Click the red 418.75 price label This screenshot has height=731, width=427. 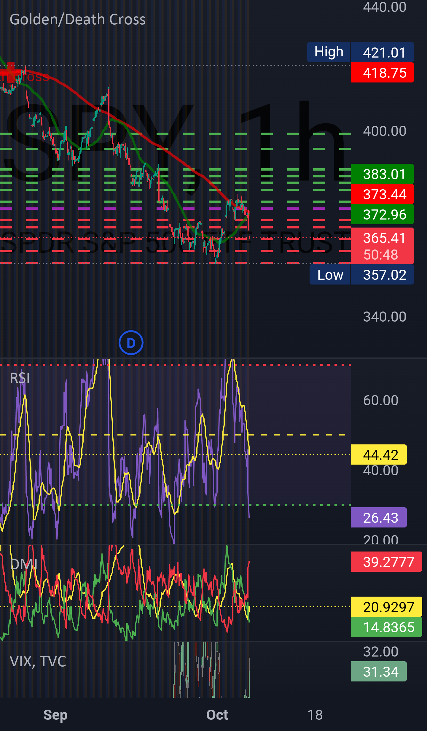click(383, 72)
